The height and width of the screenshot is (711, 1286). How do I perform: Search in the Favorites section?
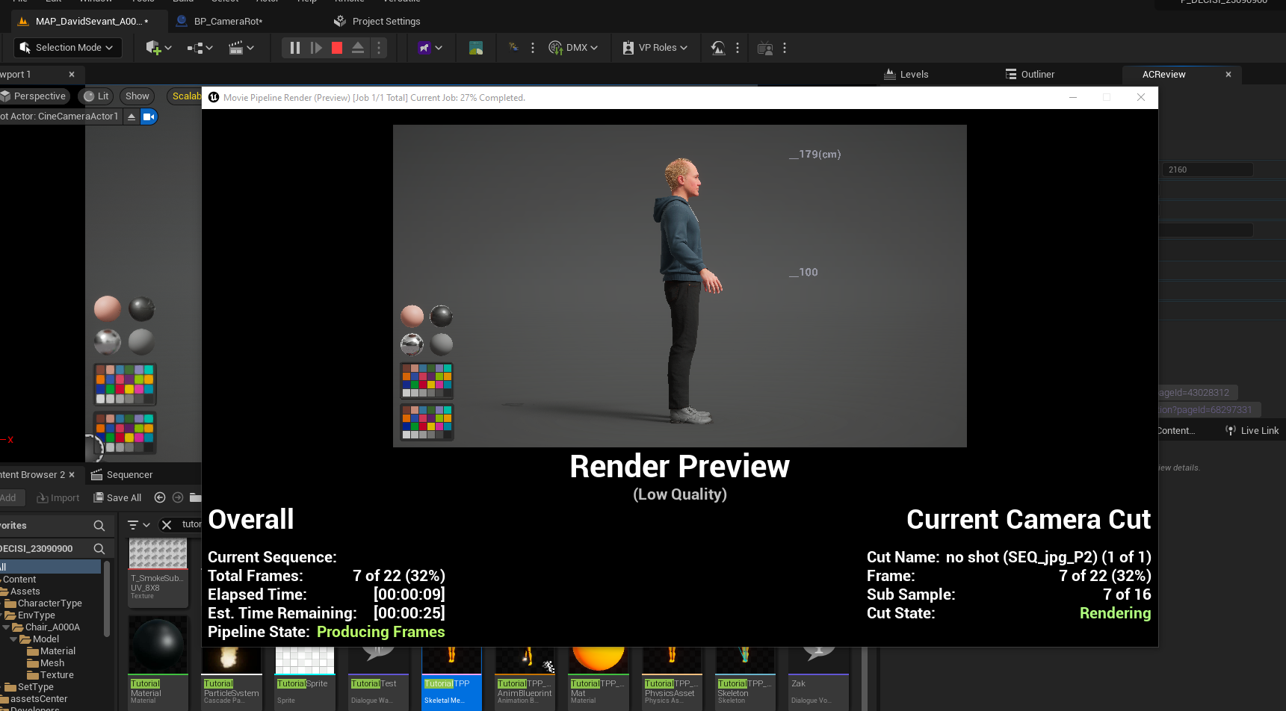pyautogui.click(x=99, y=526)
